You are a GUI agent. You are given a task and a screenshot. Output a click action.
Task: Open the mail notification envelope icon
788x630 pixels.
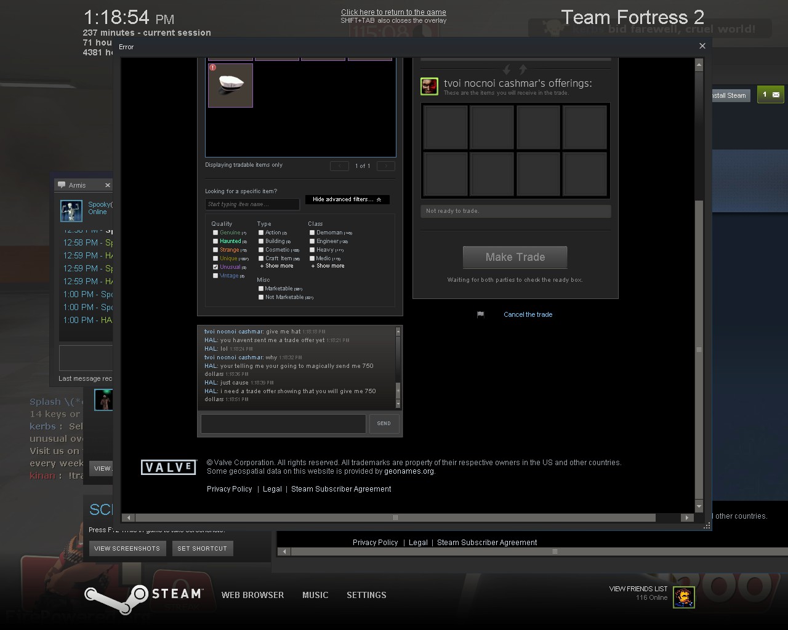coord(776,95)
